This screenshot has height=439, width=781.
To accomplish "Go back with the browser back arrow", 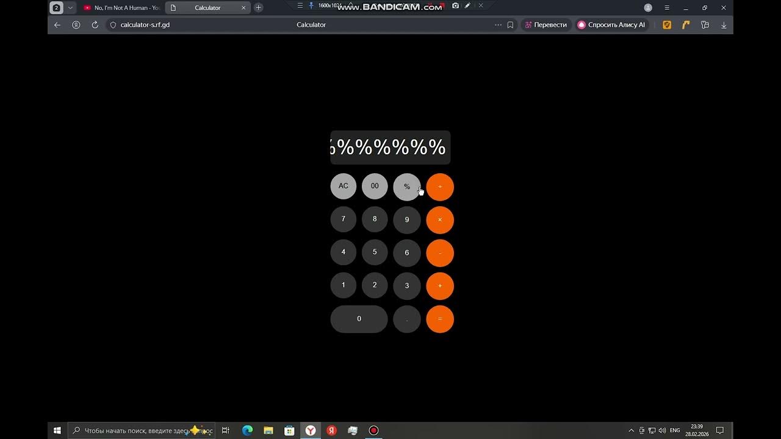I will coord(57,25).
